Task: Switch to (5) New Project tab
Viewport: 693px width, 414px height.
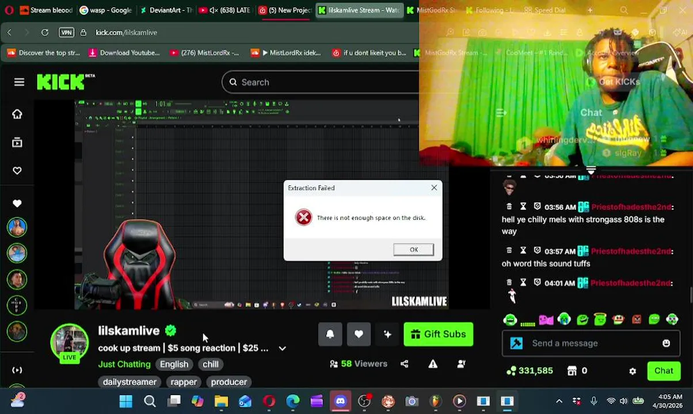Action: 285,10
